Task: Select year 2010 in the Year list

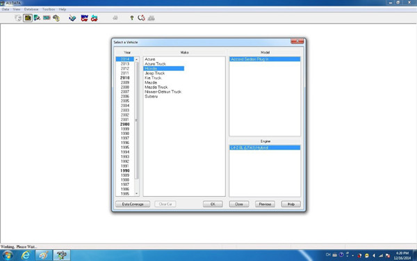Action: pos(125,78)
